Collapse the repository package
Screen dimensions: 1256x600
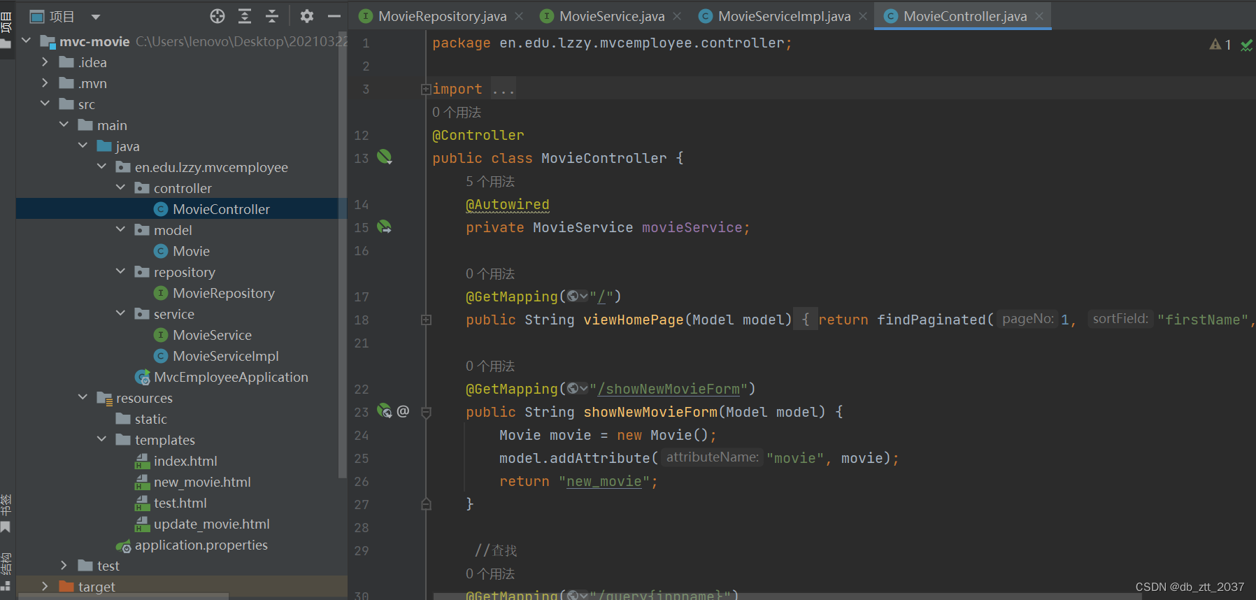click(121, 271)
